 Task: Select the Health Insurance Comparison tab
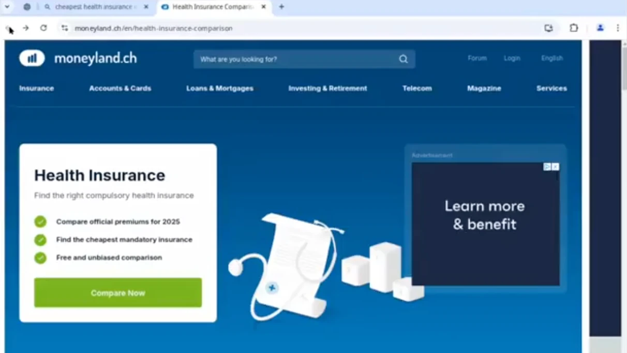[x=213, y=7]
